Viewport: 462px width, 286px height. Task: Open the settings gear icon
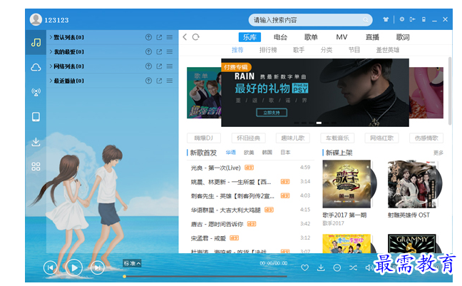coord(401,19)
